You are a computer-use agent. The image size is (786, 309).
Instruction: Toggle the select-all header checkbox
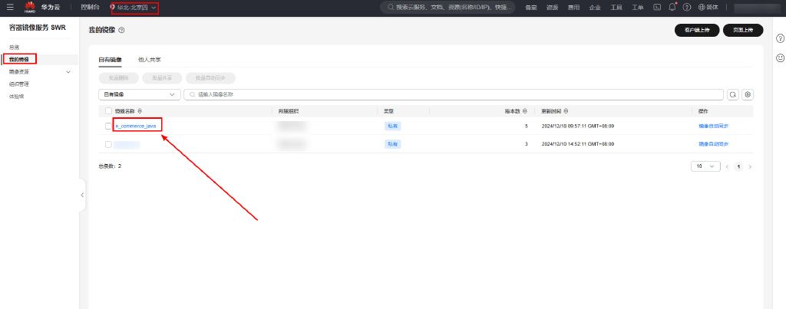108,110
